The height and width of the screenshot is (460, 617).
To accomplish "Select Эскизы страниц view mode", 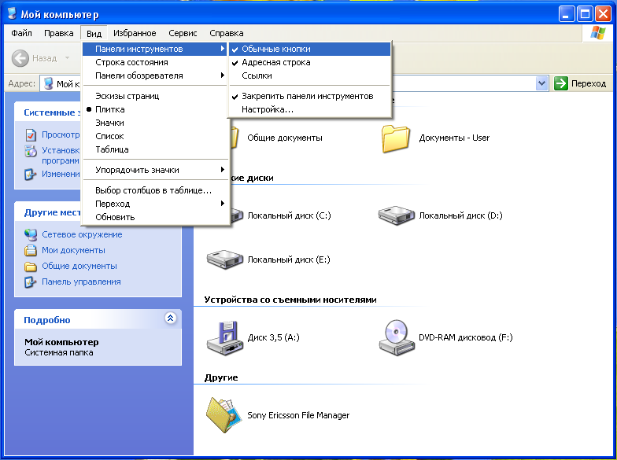I will (x=155, y=96).
